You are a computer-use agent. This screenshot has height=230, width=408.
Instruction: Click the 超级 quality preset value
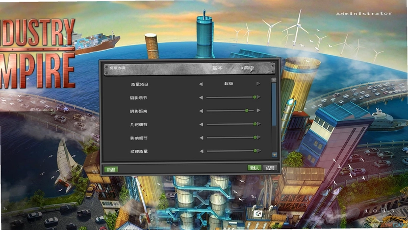(x=228, y=84)
